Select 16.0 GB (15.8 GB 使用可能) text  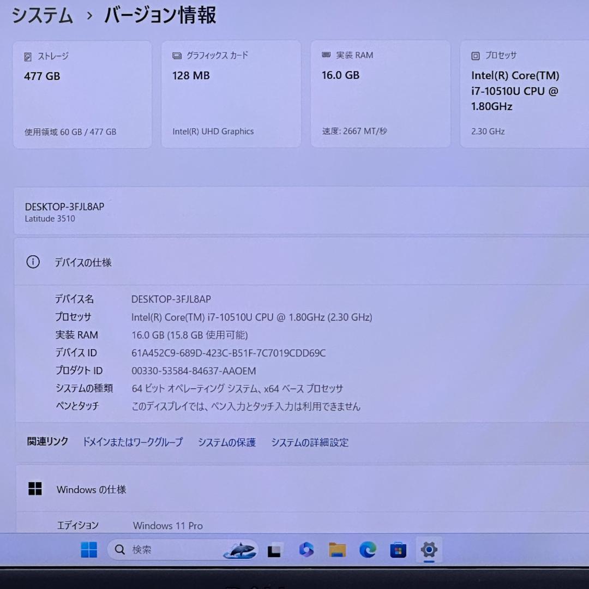(189, 335)
